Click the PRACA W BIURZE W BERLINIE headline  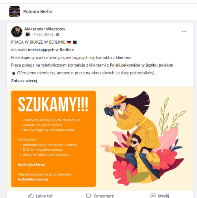[38, 42]
